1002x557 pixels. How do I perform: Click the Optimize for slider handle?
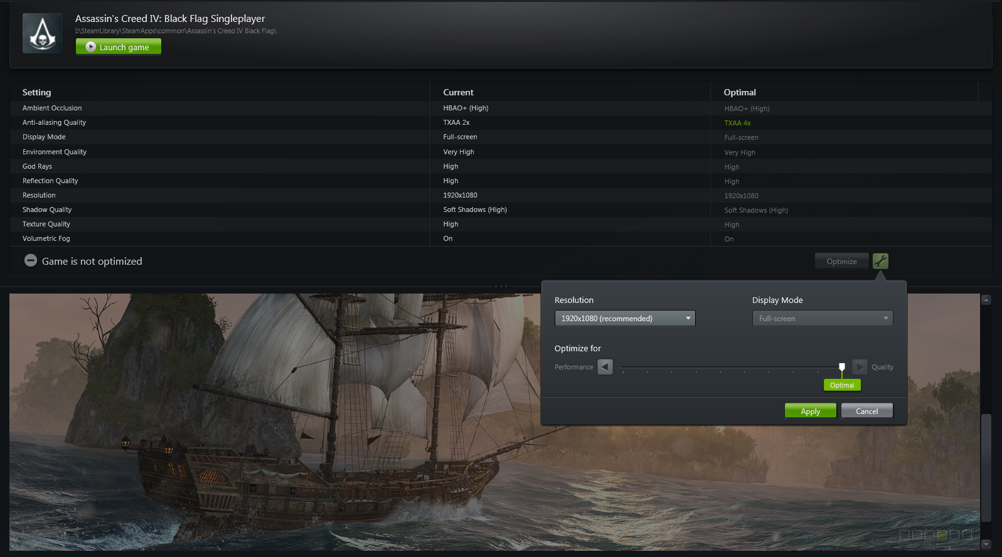tap(842, 367)
